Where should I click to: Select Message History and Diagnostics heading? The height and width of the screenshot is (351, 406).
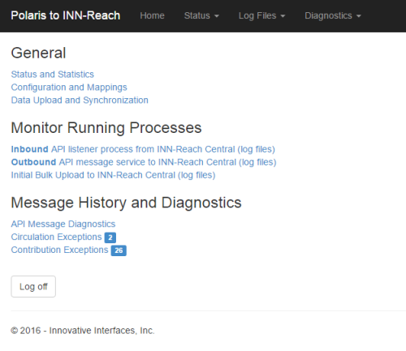126,203
